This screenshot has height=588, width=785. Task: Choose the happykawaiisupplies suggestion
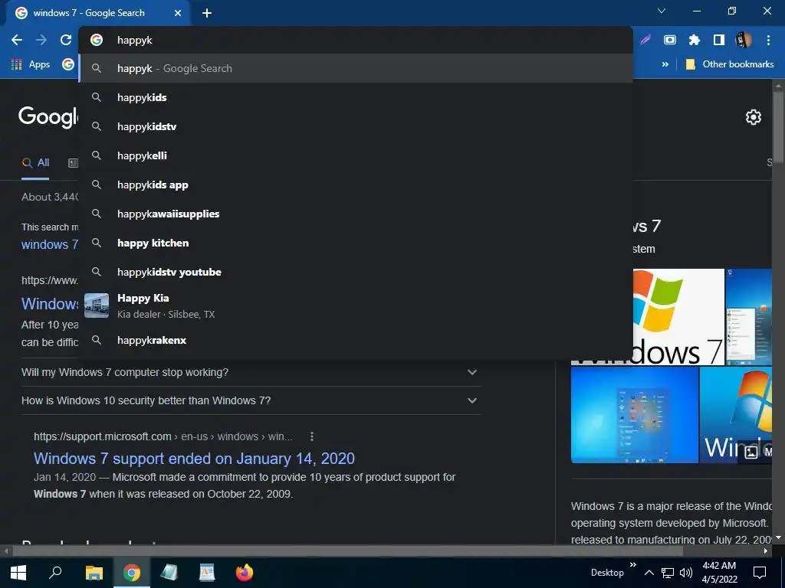click(356, 214)
